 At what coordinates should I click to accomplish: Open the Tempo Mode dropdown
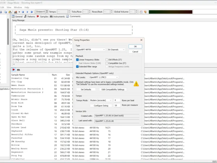point(101,100)
